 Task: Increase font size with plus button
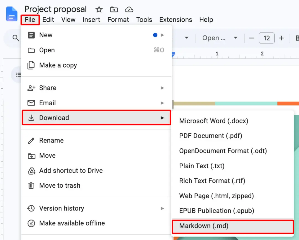pos(281,38)
